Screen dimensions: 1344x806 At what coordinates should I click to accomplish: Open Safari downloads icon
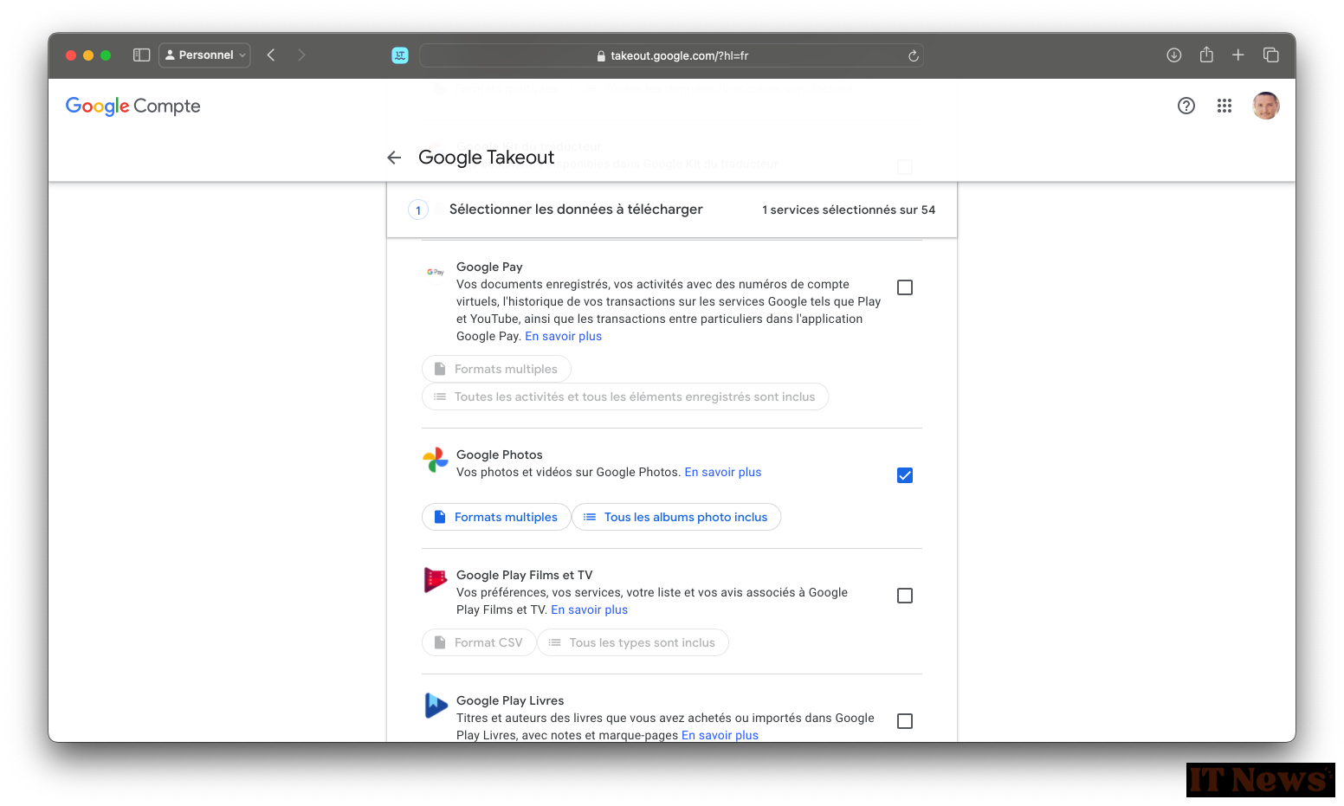click(x=1174, y=55)
